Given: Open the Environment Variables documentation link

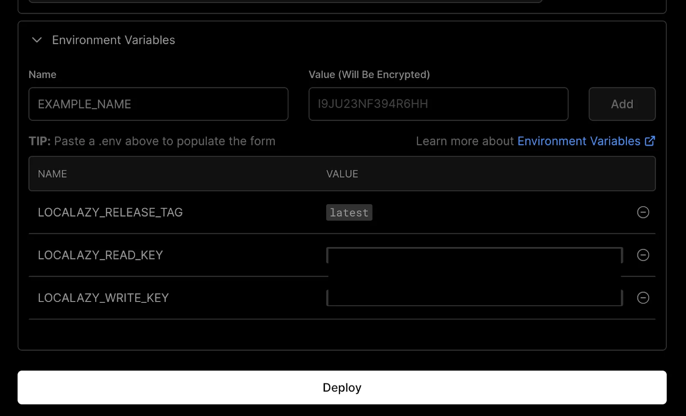Looking at the screenshot, I should pos(578,141).
